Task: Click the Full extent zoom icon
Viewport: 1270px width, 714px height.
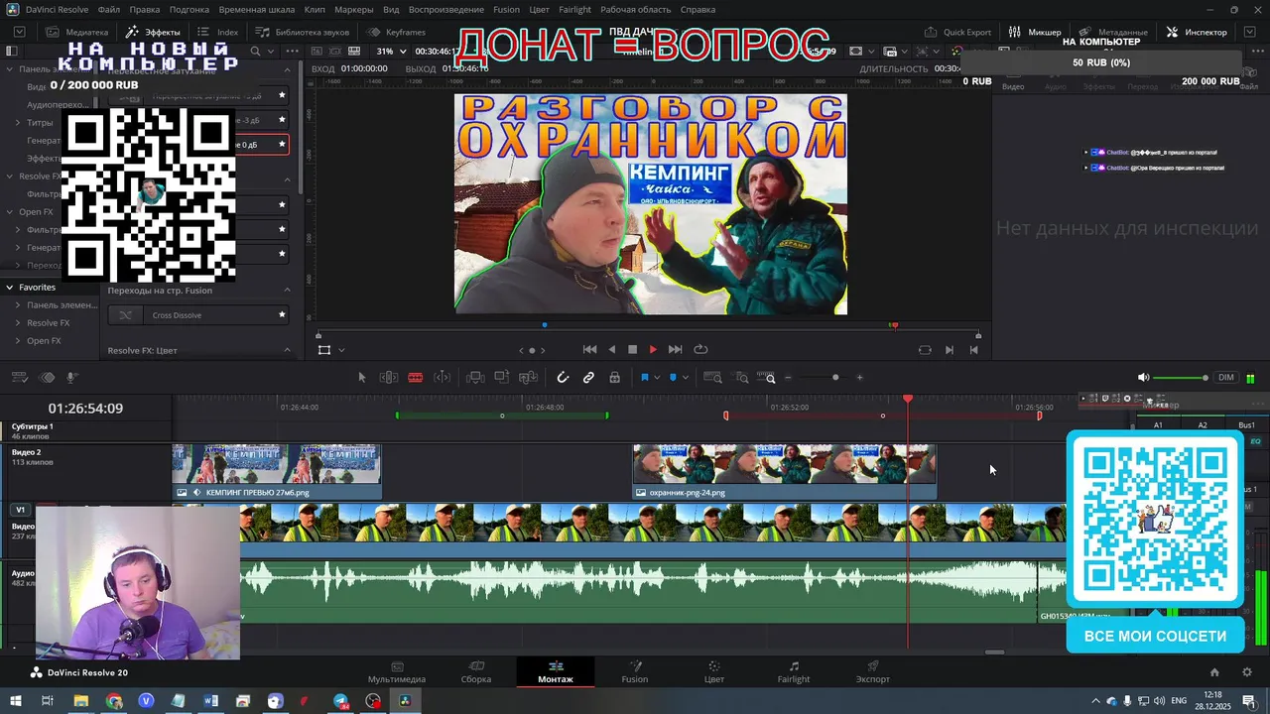Action: coord(712,377)
